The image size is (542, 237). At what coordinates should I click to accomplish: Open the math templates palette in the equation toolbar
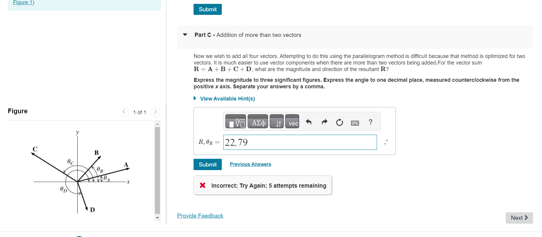[x=235, y=122]
